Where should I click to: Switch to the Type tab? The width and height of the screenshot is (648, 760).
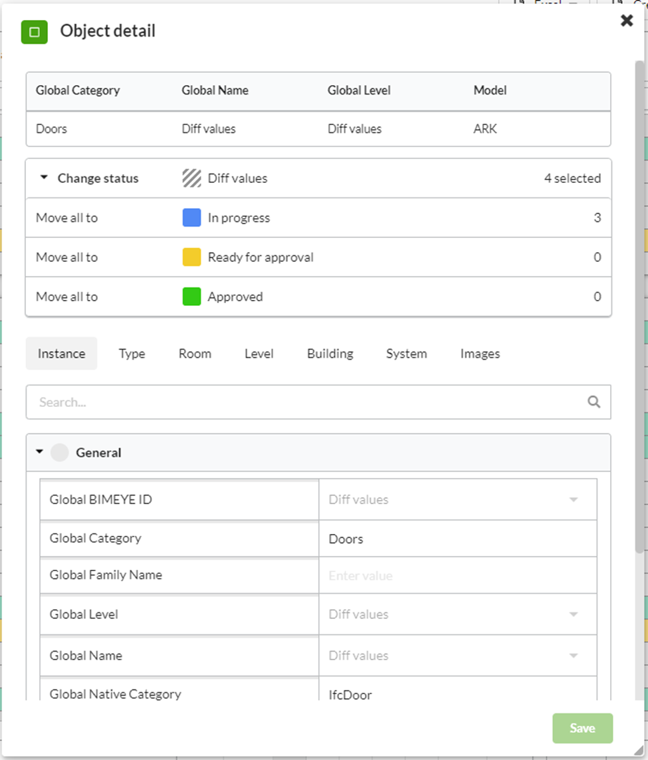click(132, 353)
